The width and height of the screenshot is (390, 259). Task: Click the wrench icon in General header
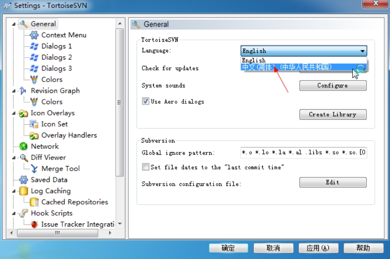[x=136, y=24]
